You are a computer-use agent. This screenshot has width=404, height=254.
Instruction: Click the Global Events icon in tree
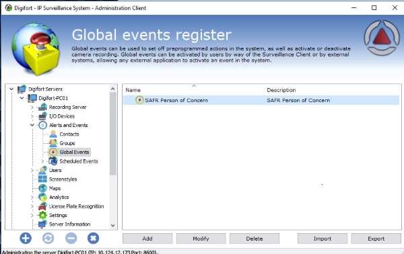[53, 152]
